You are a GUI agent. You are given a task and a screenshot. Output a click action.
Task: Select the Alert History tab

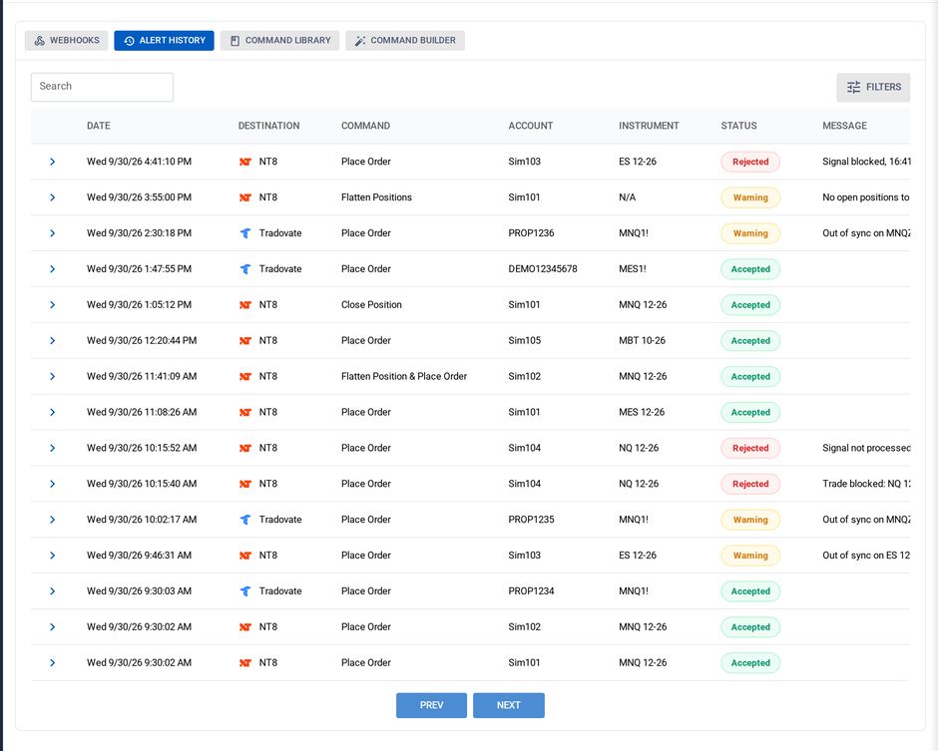coord(164,41)
